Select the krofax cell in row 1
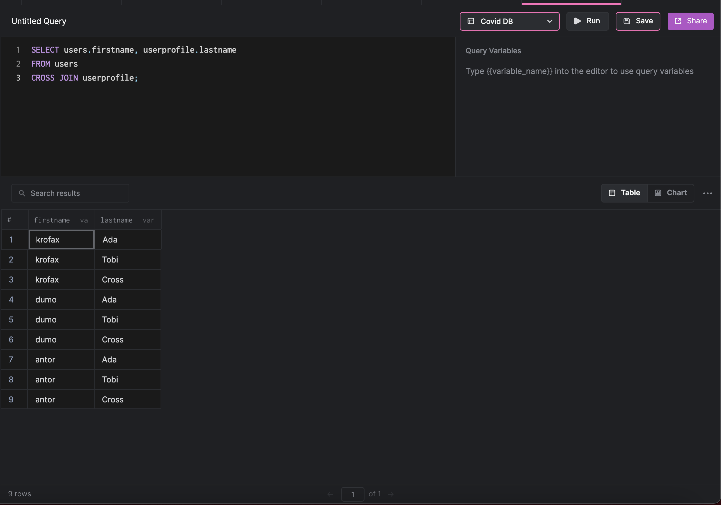 [x=61, y=240]
